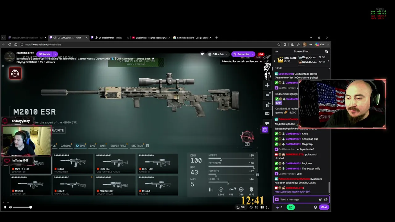Image resolution: width=395 pixels, height=222 pixels.
Task: Create a Clip of the stream
Action: [x=241, y=207]
